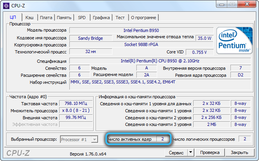Click the 99.76 МГц external frequency value
The image size is (259, 161).
pyautogui.click(x=76, y=117)
